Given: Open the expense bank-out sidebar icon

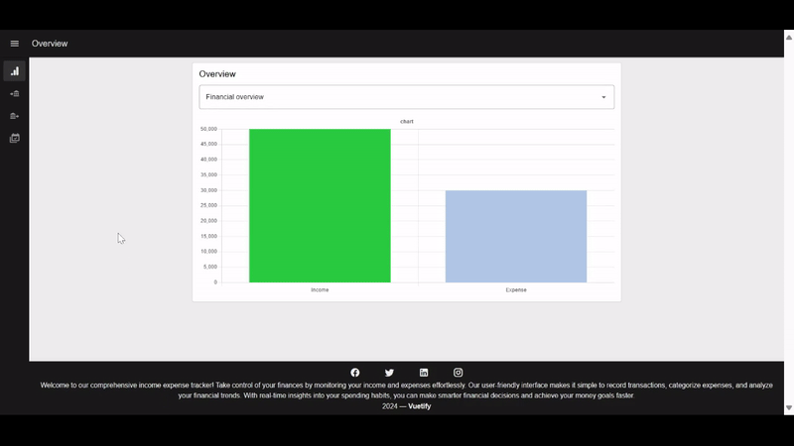Looking at the screenshot, I should (x=15, y=116).
